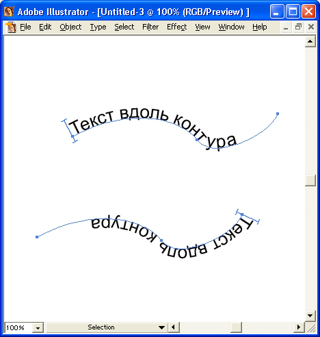Open the View menu

[202, 27]
